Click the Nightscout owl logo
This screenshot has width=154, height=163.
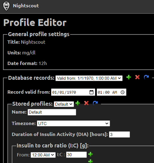click(6, 6)
